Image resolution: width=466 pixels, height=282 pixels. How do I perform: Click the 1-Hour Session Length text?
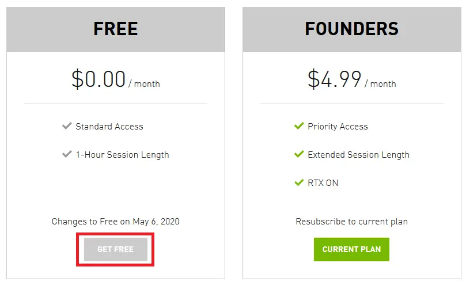click(123, 155)
